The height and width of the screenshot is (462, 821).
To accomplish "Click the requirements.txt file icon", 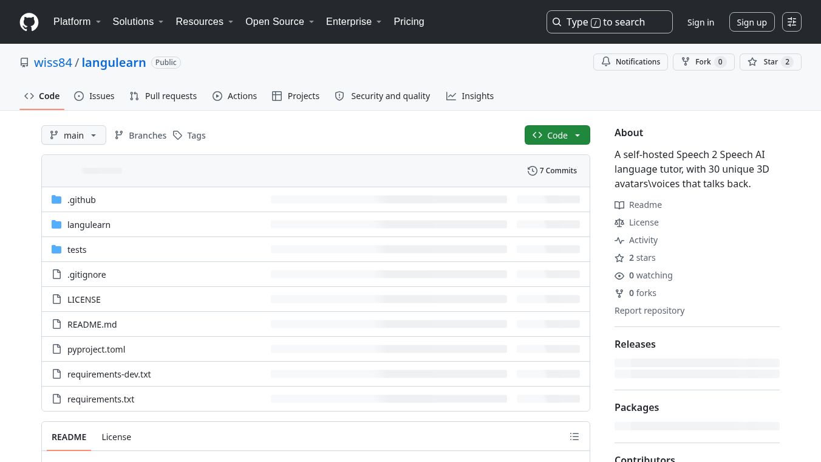I will pos(56,399).
